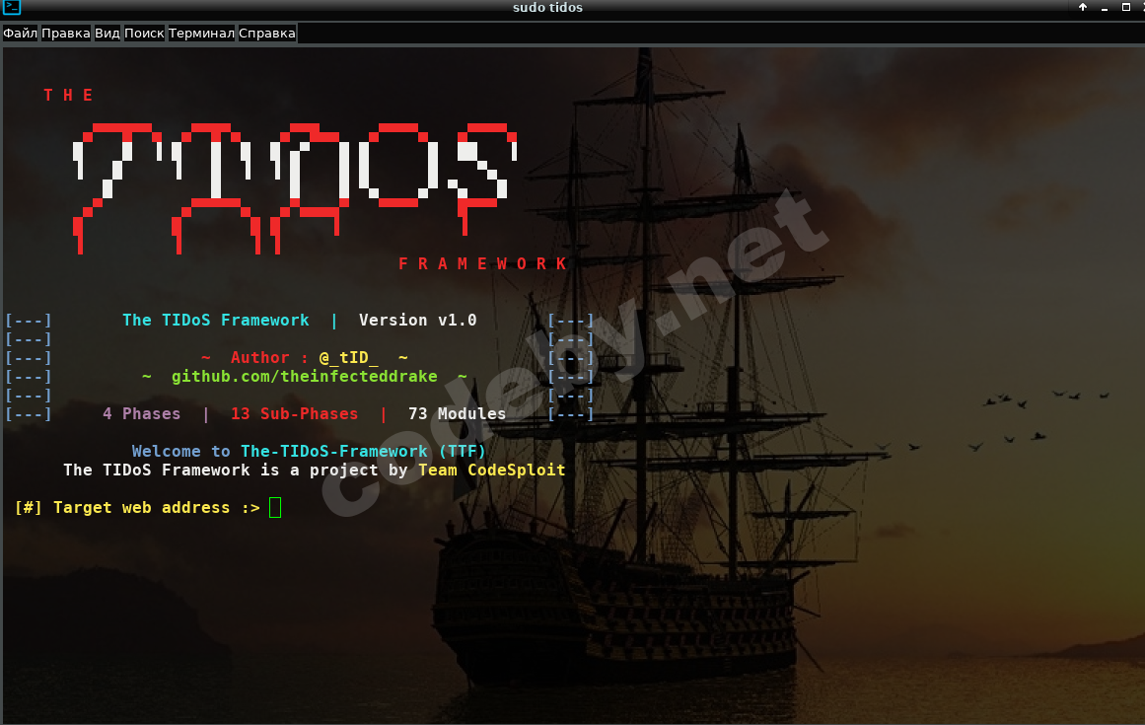Open the Справка menu
The image size is (1145, 725).
pos(267,33)
